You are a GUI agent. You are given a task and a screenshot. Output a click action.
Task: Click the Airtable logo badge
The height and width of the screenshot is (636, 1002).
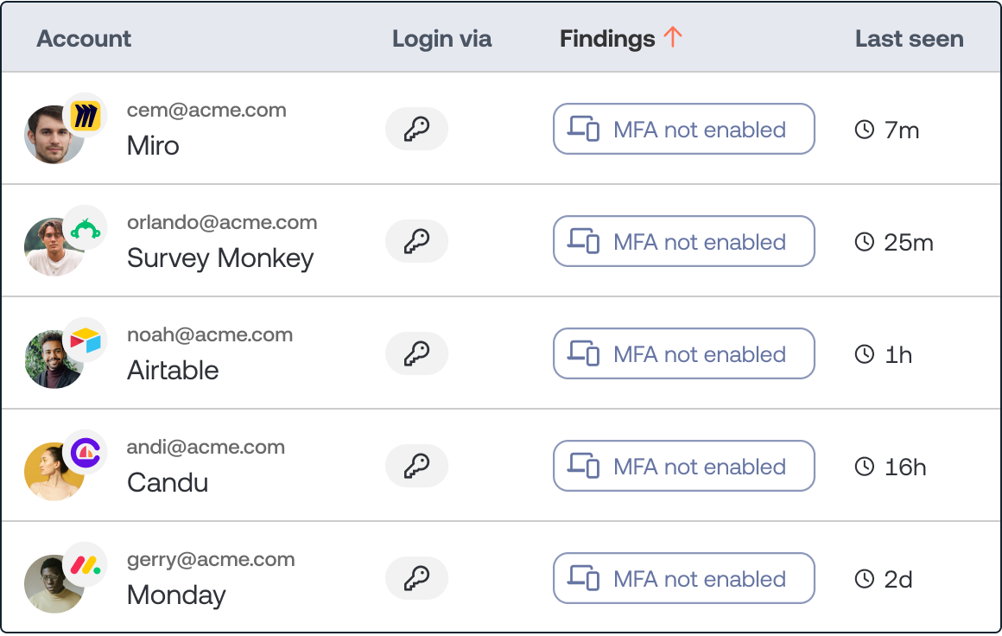click(85, 340)
